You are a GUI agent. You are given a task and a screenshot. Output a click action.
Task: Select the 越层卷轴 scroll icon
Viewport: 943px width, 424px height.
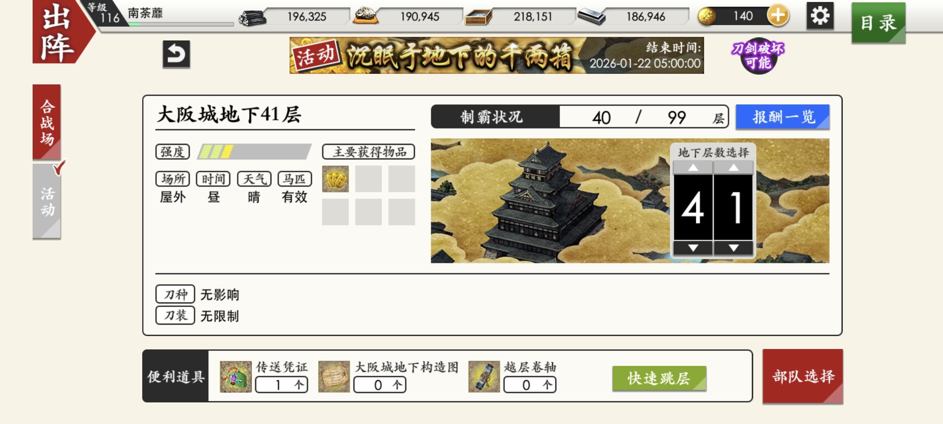point(484,377)
